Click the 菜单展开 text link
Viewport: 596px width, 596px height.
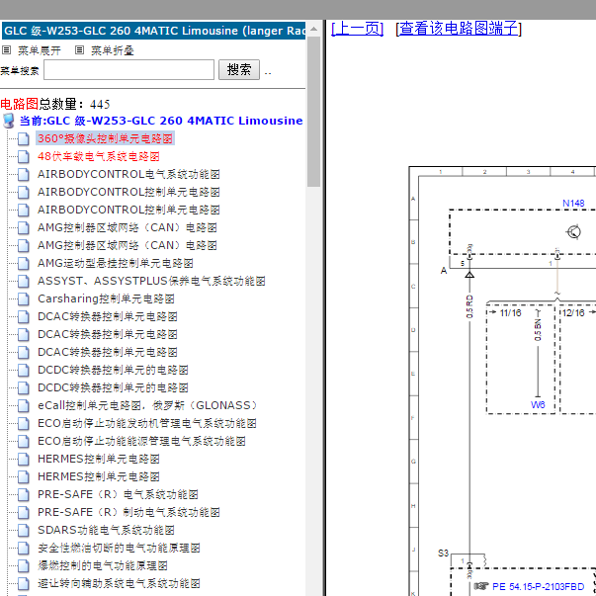click(40, 50)
